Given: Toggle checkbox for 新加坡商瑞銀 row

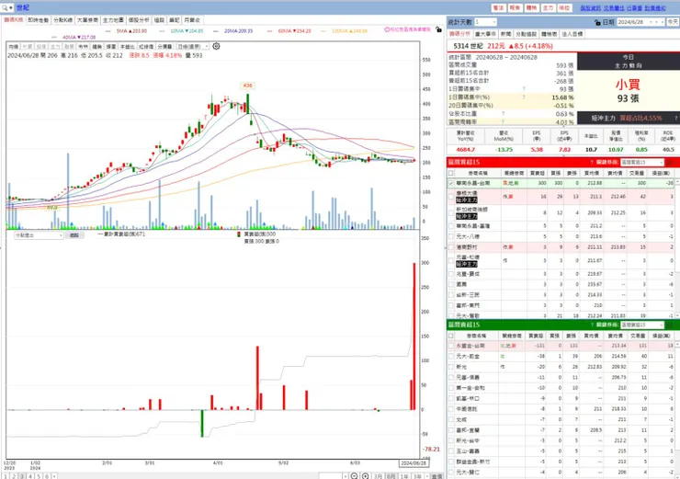Looking at the screenshot, I should coord(451,212).
